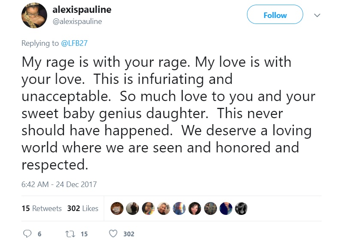Like the tweet with heart icon

[113, 234]
